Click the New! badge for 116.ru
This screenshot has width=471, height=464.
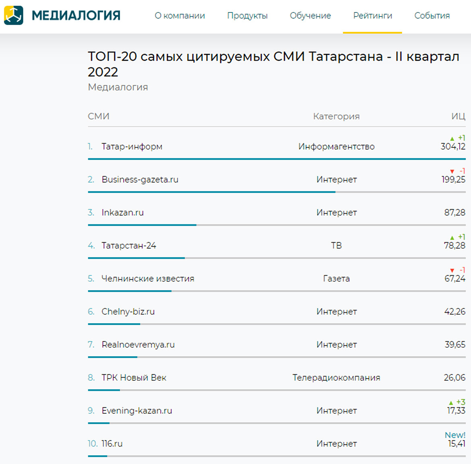(x=455, y=435)
